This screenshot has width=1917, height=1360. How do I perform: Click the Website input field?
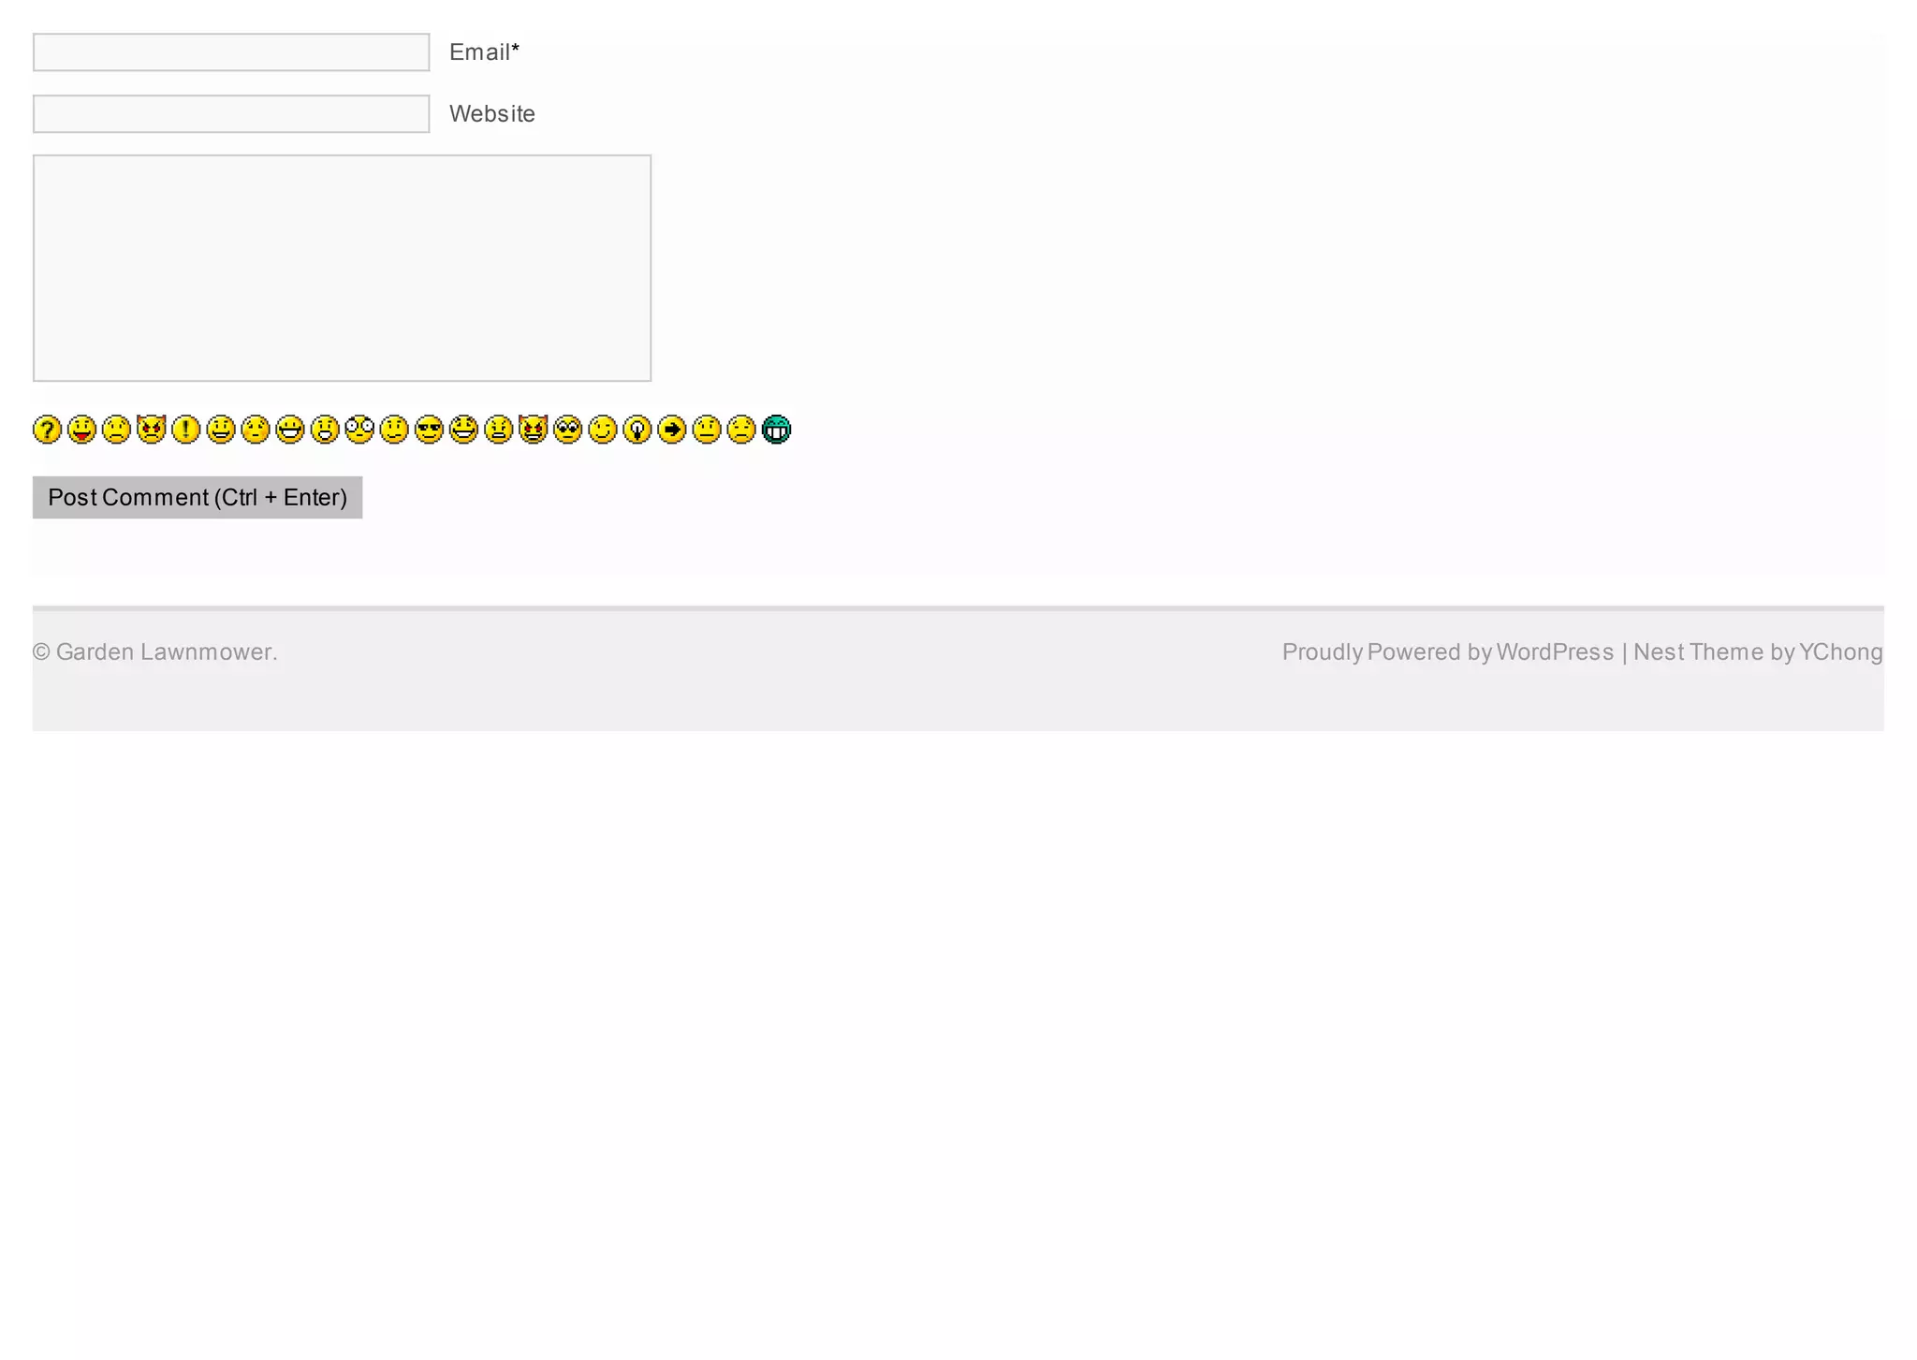(x=231, y=114)
